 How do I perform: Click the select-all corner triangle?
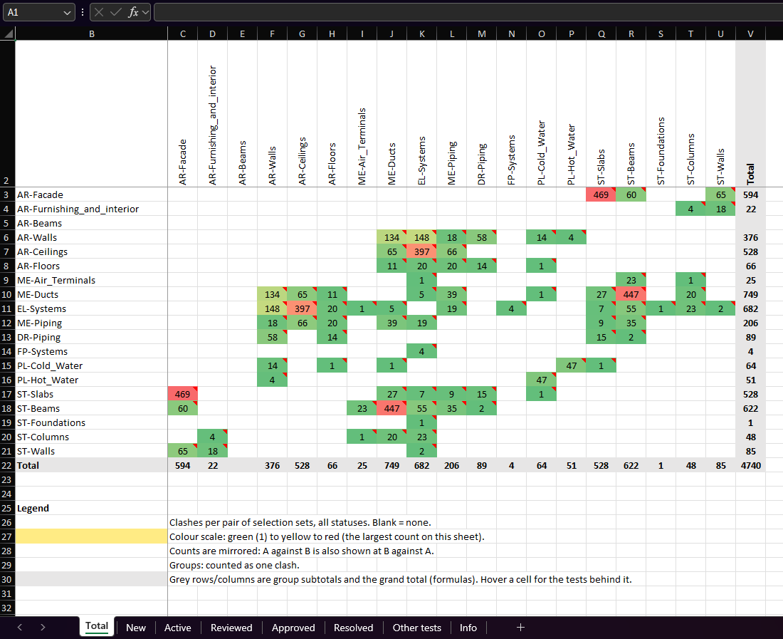9,34
